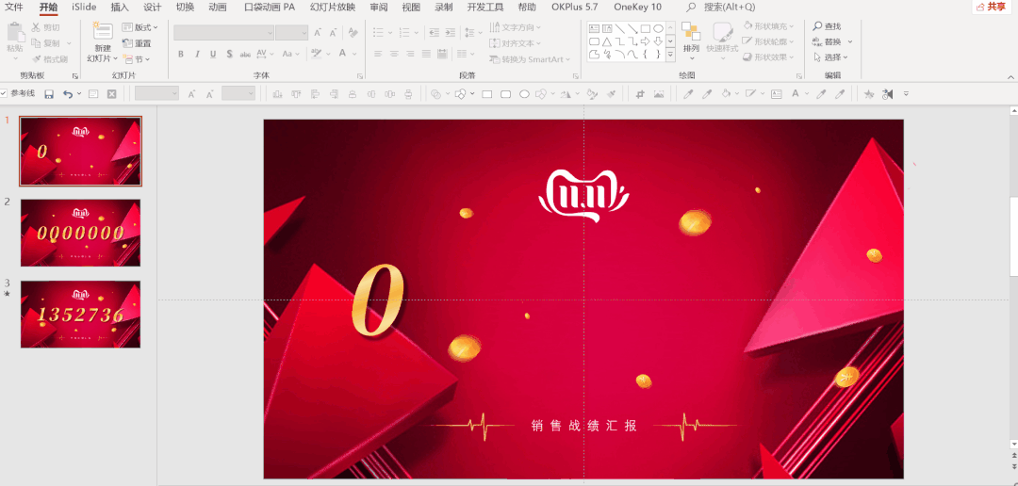Toggle Underline formatting
Viewport: 1018px width, 486px height.
213,54
